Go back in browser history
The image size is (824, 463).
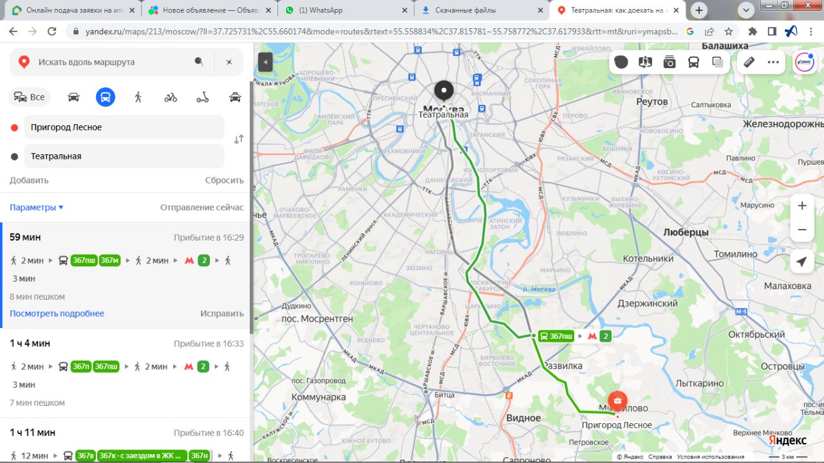pyautogui.click(x=13, y=31)
